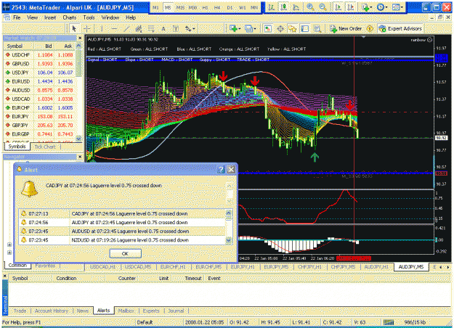Toggle Market Watch window icon
The image size is (454, 328).
[268, 28]
